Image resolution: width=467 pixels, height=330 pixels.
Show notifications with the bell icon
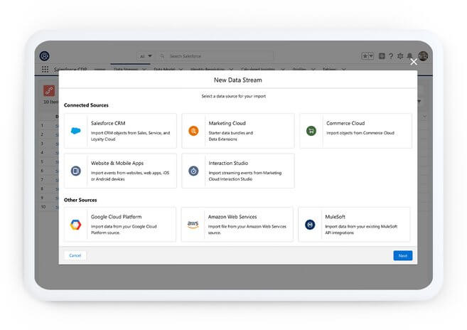(410, 56)
